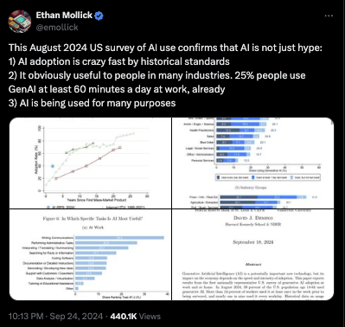Click the David J. Deming author name
The image size is (345, 327).
(253, 218)
